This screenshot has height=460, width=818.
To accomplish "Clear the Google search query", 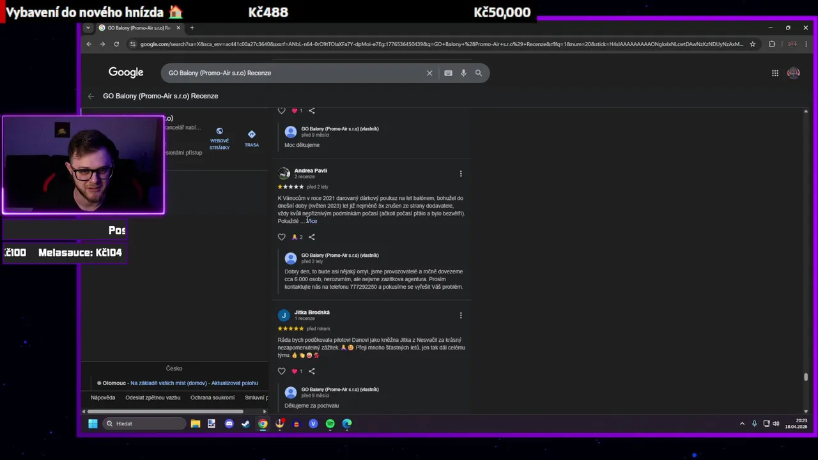I will pyautogui.click(x=429, y=73).
